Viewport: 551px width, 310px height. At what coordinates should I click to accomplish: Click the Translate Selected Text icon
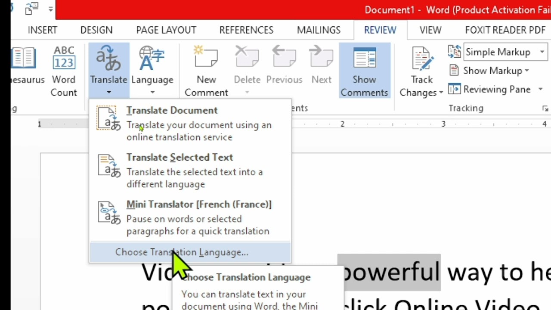click(109, 165)
